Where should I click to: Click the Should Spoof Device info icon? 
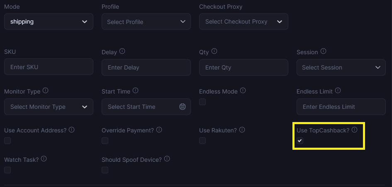coord(167,159)
